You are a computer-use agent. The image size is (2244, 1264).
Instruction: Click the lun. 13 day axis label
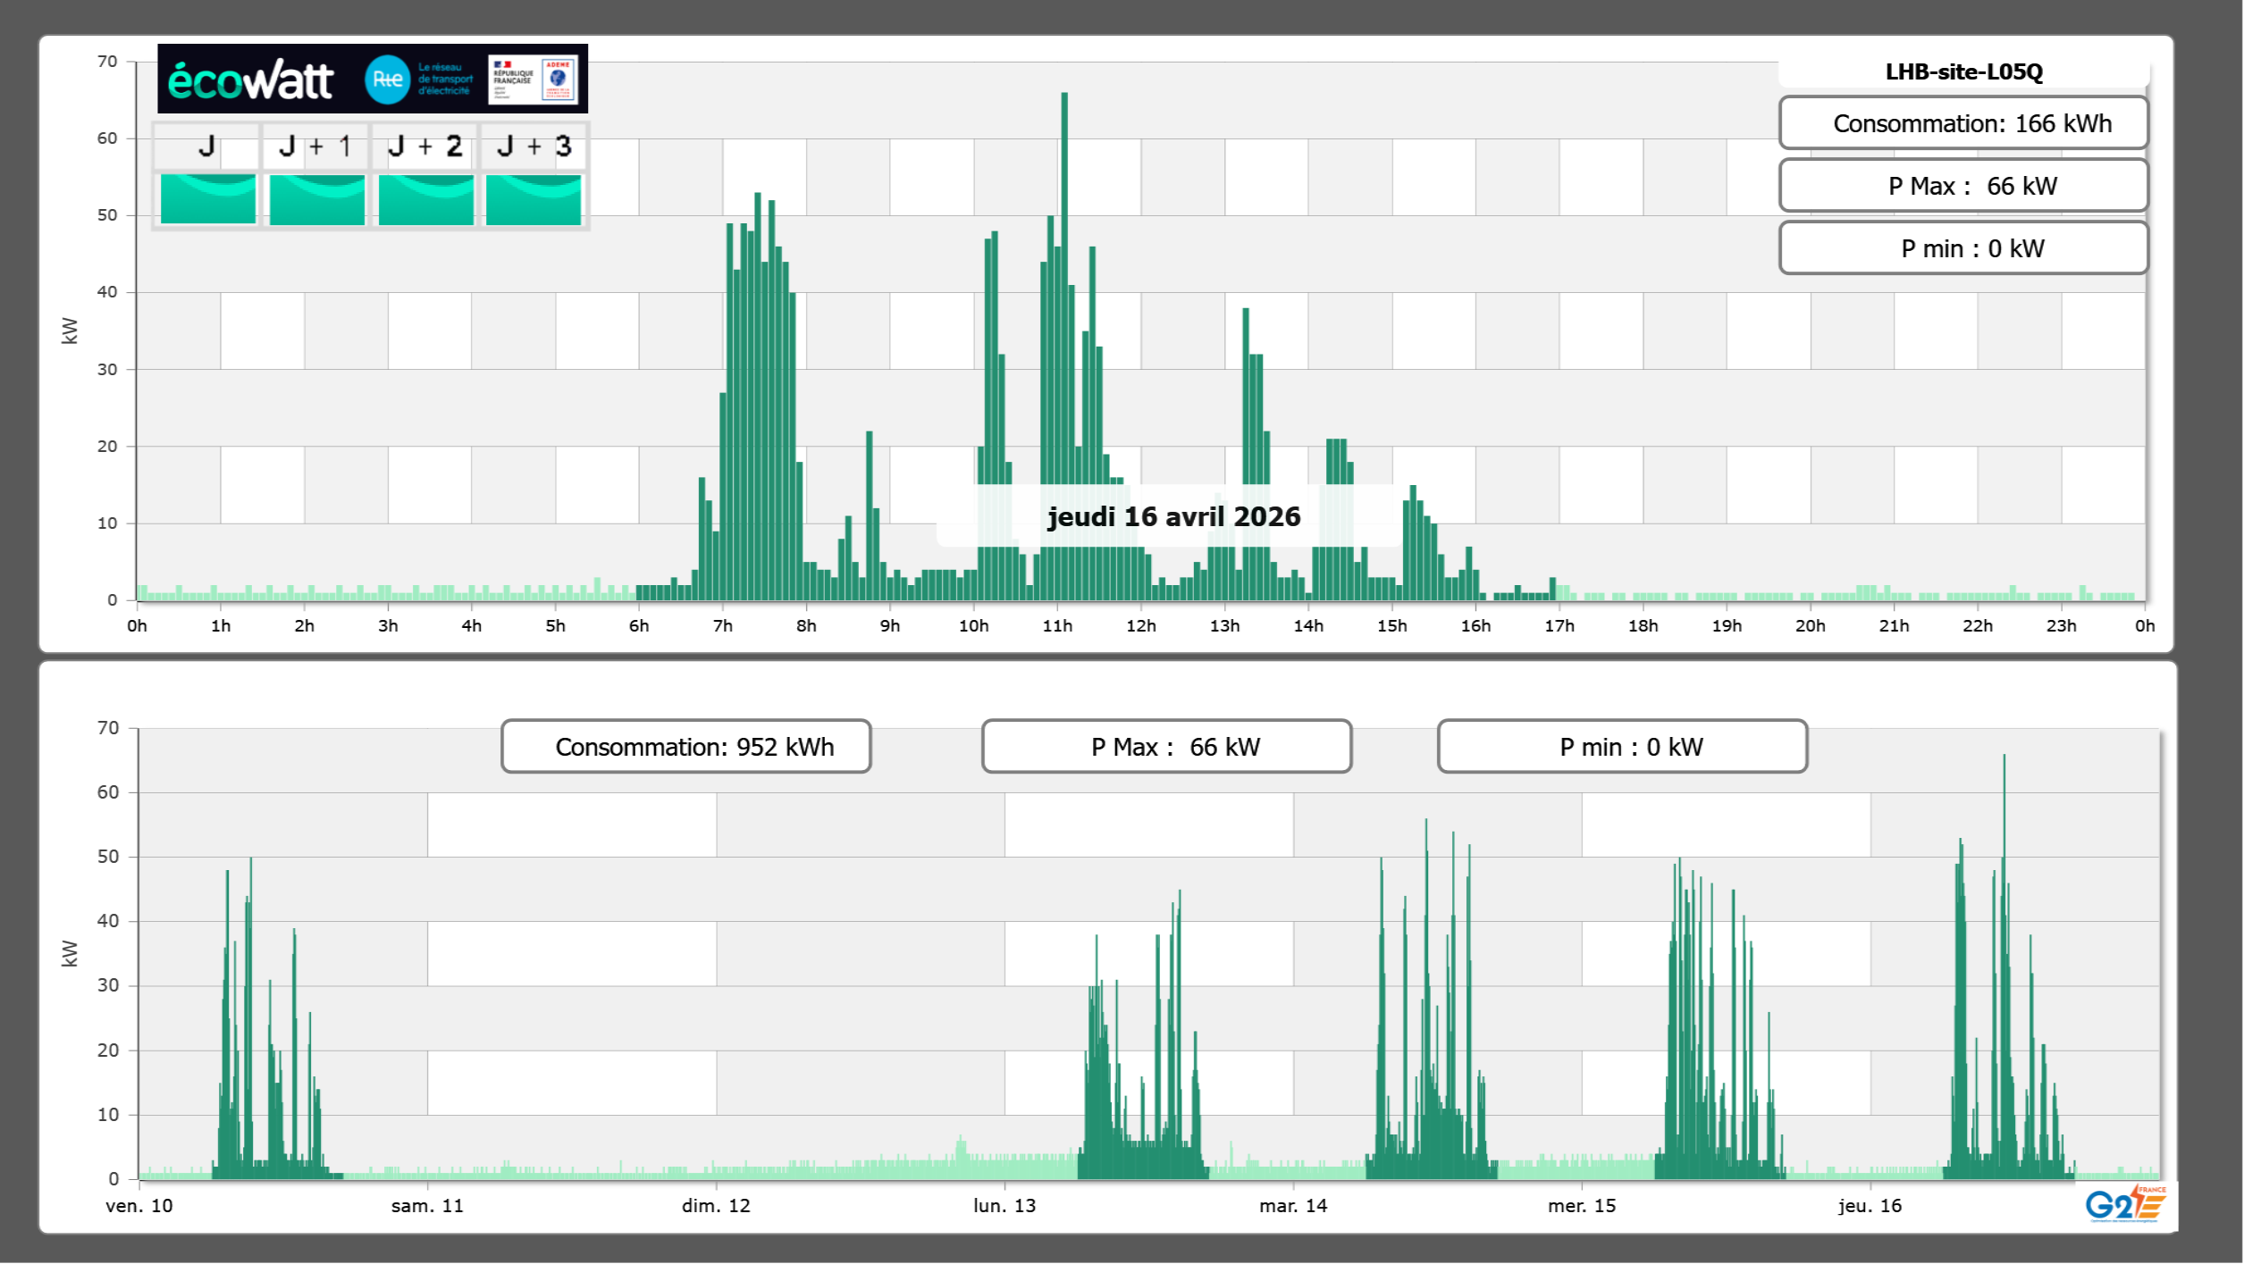pyautogui.click(x=1004, y=1206)
